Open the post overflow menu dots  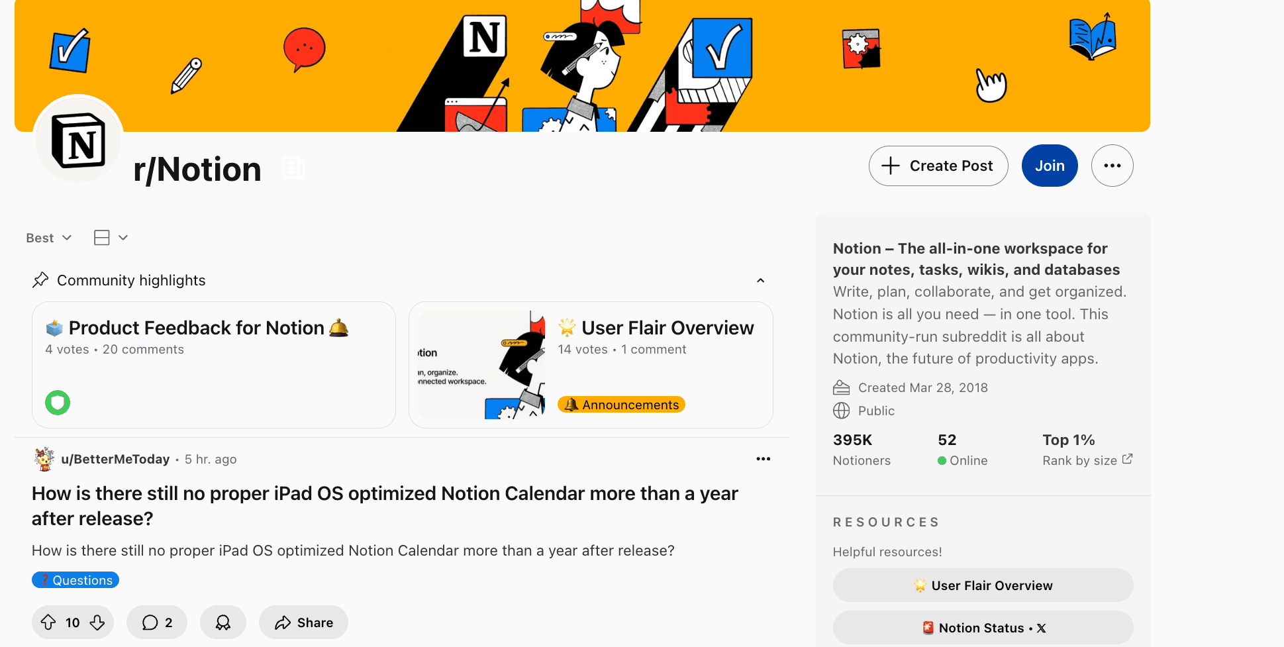pyautogui.click(x=763, y=459)
